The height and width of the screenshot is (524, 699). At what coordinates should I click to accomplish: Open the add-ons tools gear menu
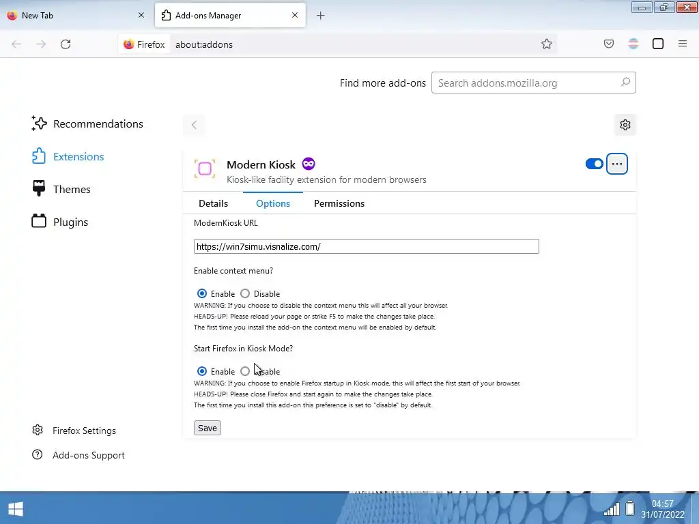625,125
